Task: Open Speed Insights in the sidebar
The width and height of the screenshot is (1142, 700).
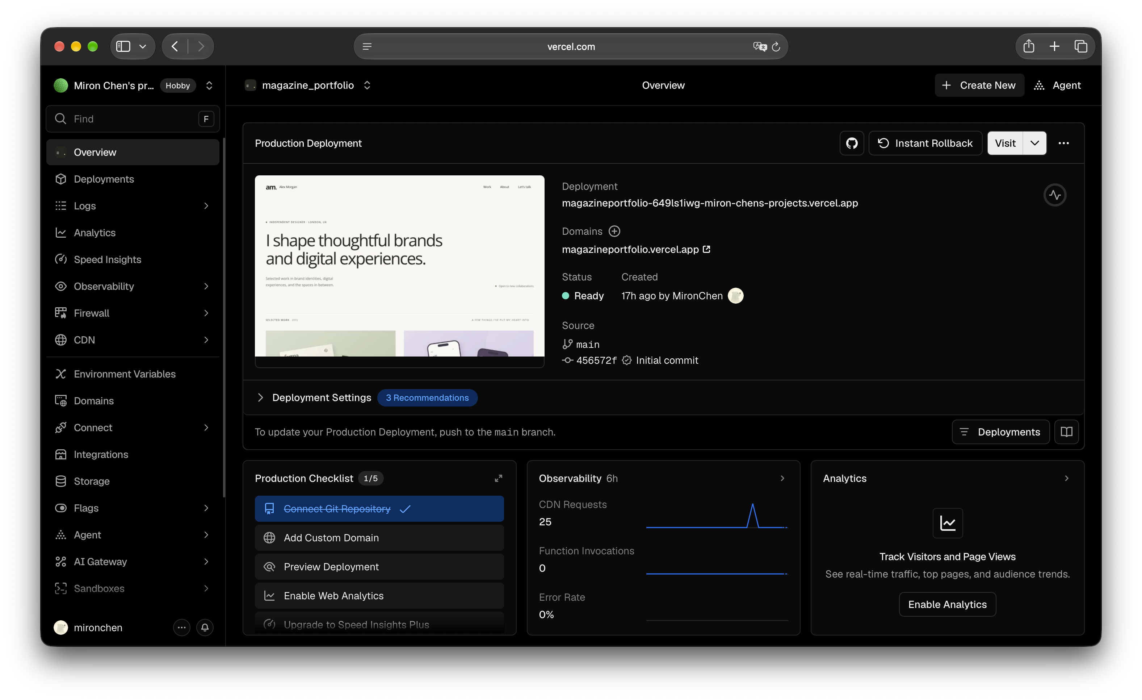Action: (x=133, y=260)
